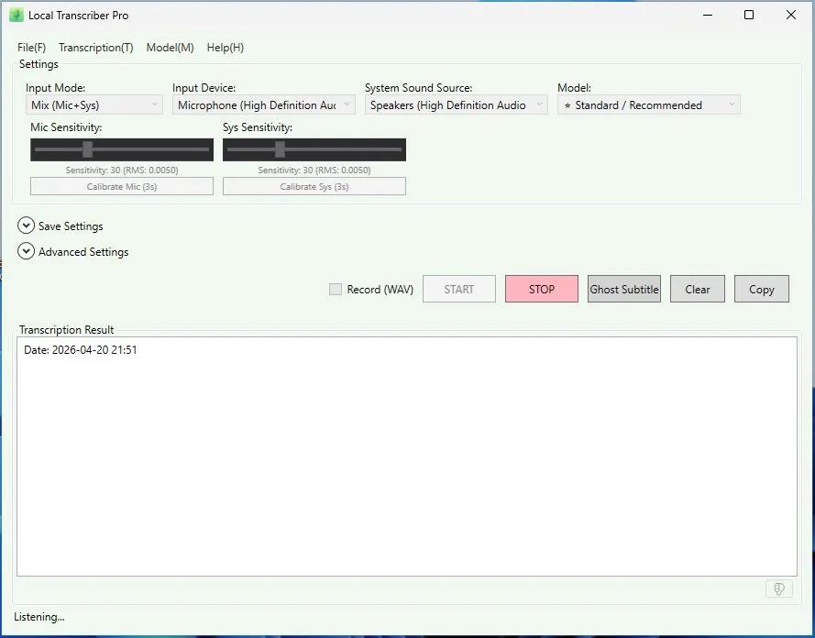Open the Transcription(T) menu
Viewport: 815px width, 638px height.
pyautogui.click(x=95, y=48)
